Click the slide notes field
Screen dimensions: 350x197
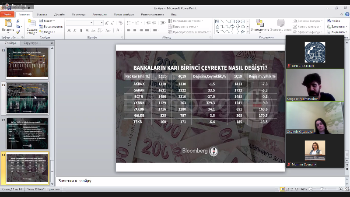click(200, 181)
